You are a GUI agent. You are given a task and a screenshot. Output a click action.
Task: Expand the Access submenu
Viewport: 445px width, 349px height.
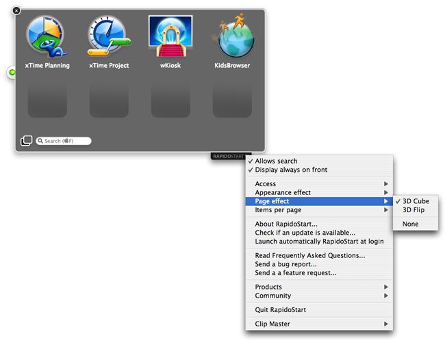(x=319, y=184)
